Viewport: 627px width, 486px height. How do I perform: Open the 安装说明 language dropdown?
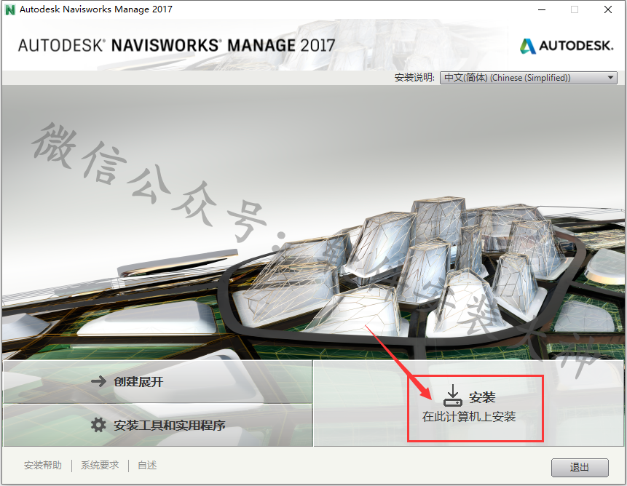pos(528,77)
